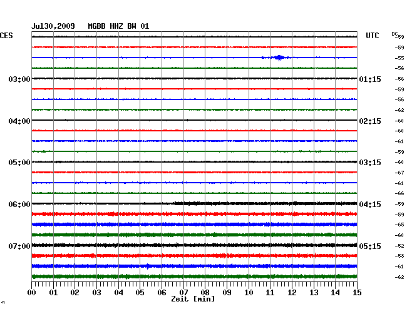Select minute label 00 on the axis

click(32, 293)
